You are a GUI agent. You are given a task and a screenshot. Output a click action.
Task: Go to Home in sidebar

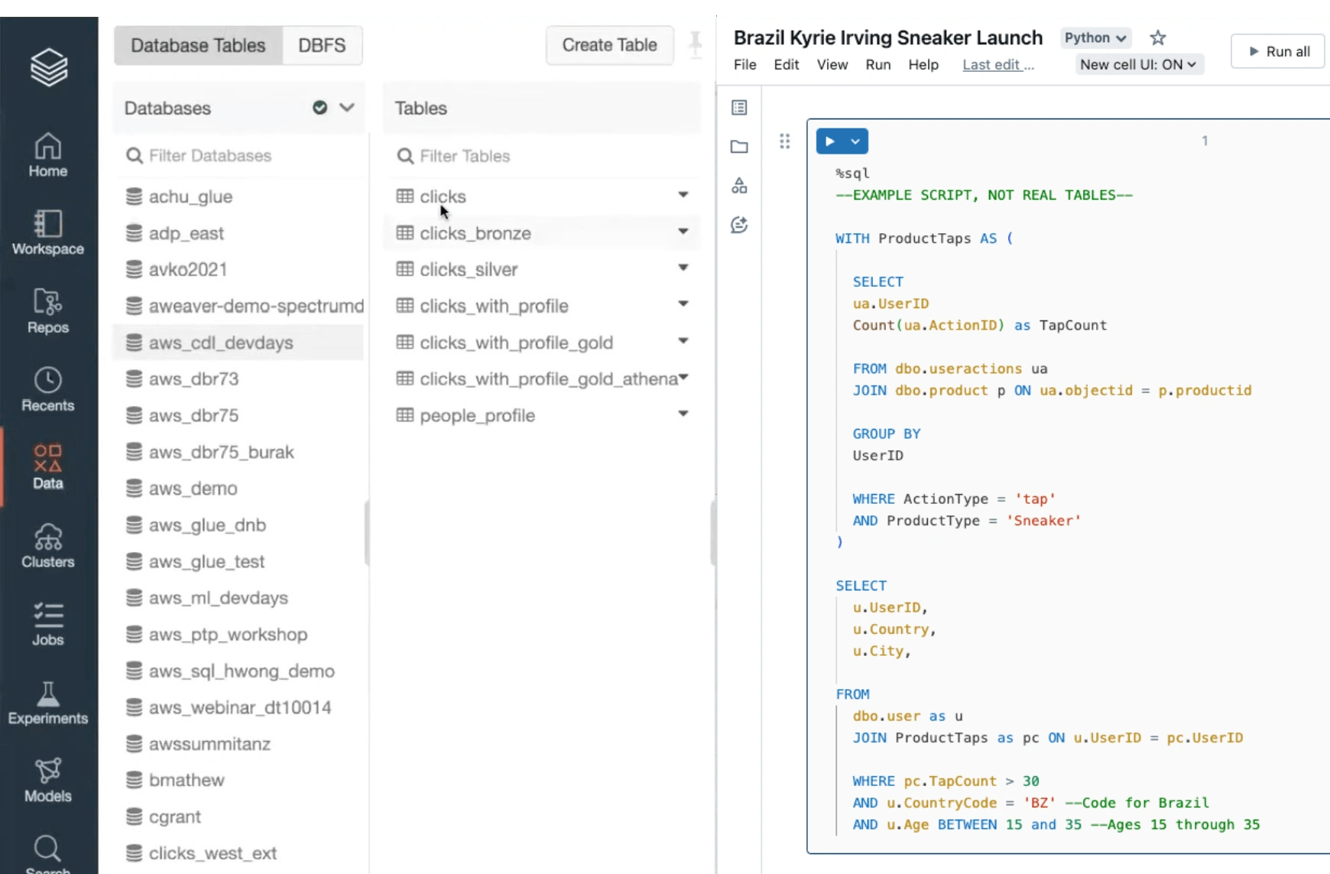pos(48,155)
